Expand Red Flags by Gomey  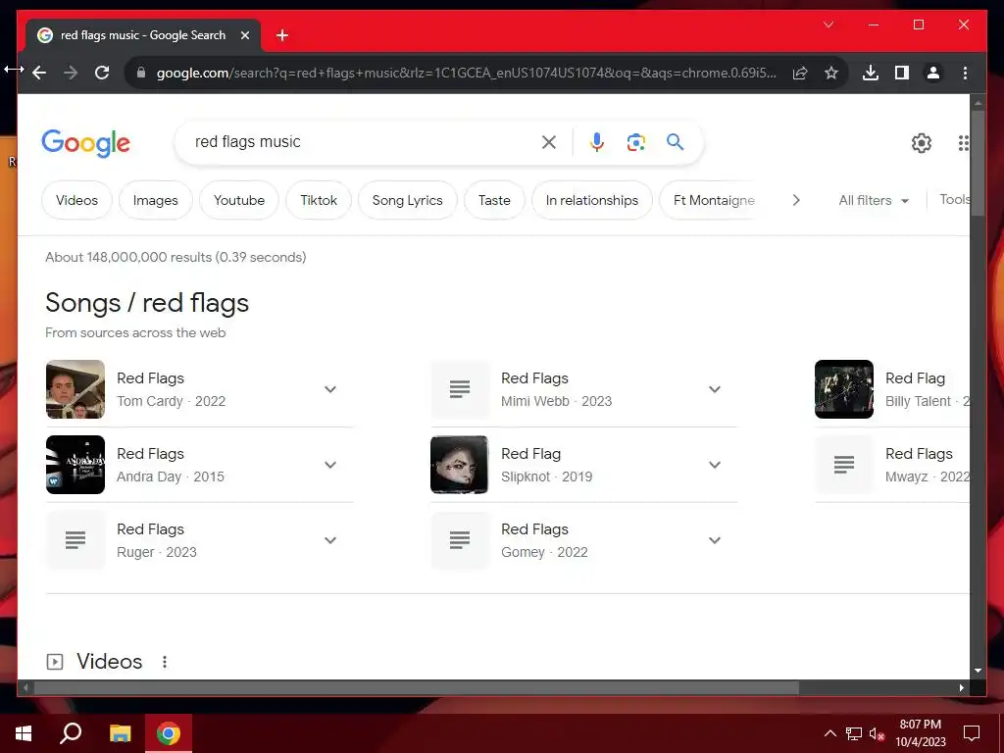(x=715, y=540)
